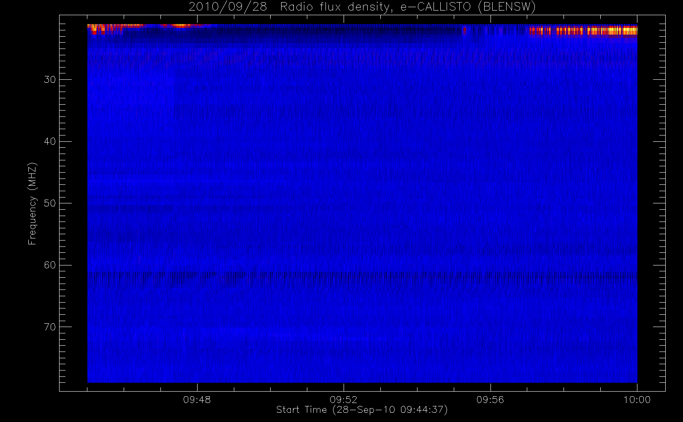The height and width of the screenshot is (422, 683).
Task: Select the 09:52 time tick label
Action: pyautogui.click(x=343, y=400)
